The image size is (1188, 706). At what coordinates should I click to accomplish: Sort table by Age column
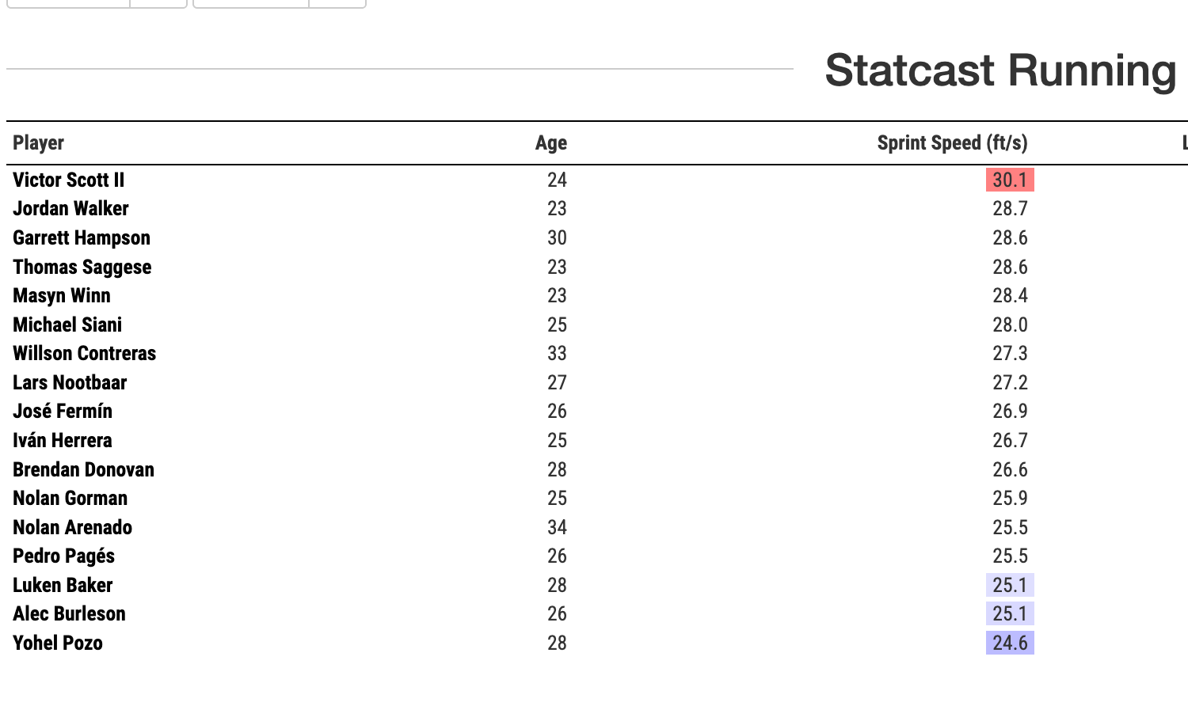click(x=551, y=143)
